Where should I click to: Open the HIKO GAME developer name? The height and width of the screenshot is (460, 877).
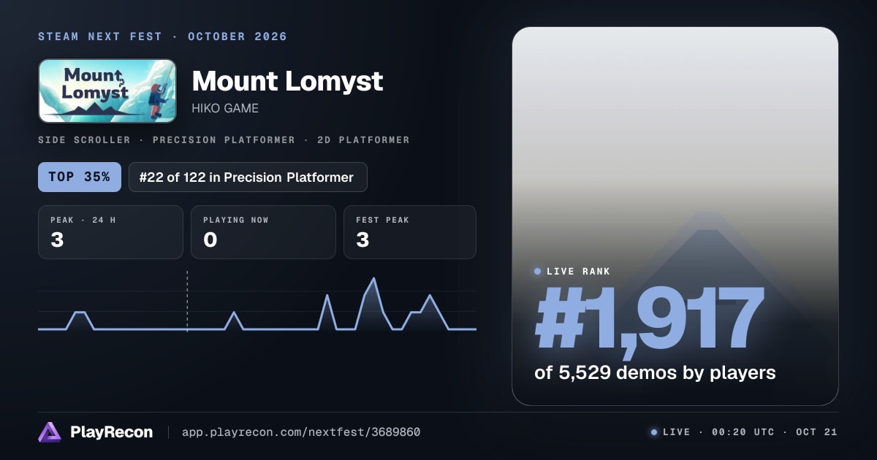225,108
